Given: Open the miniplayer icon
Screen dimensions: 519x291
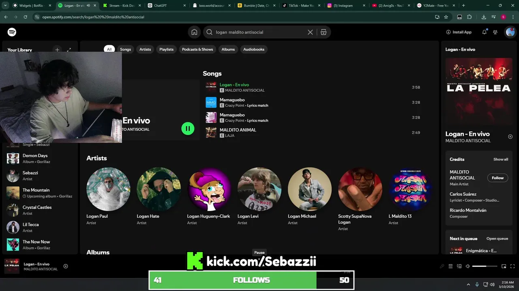Looking at the screenshot, I should (x=504, y=266).
